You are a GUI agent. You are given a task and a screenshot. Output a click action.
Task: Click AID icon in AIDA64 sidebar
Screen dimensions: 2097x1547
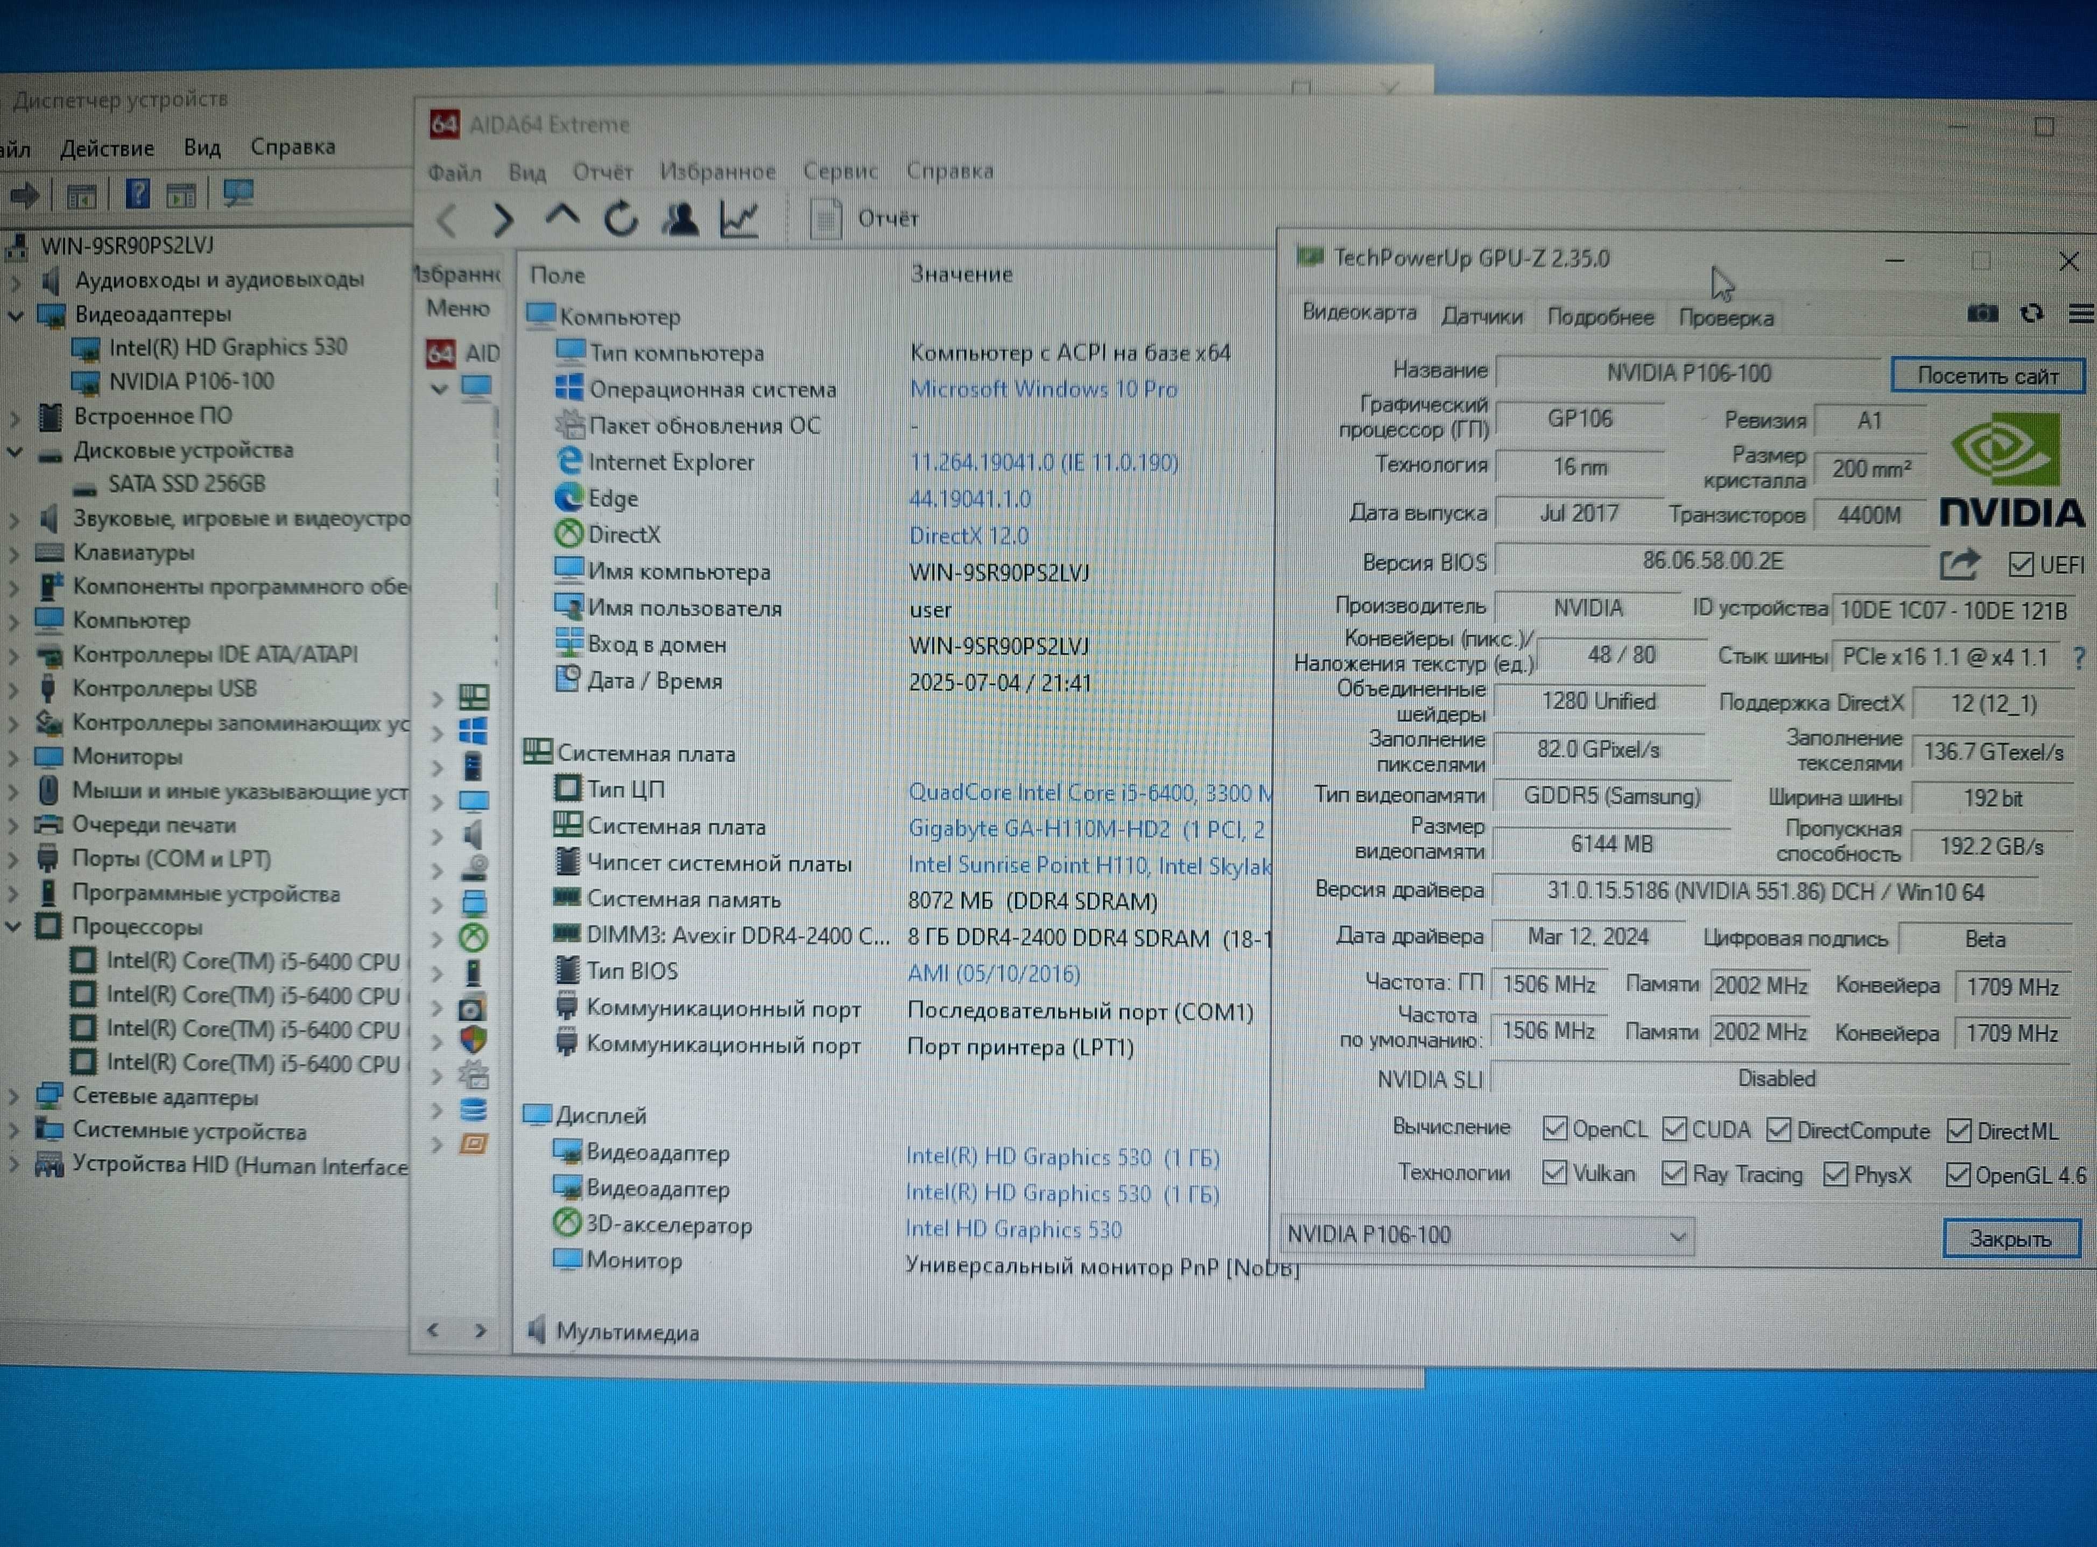point(463,353)
